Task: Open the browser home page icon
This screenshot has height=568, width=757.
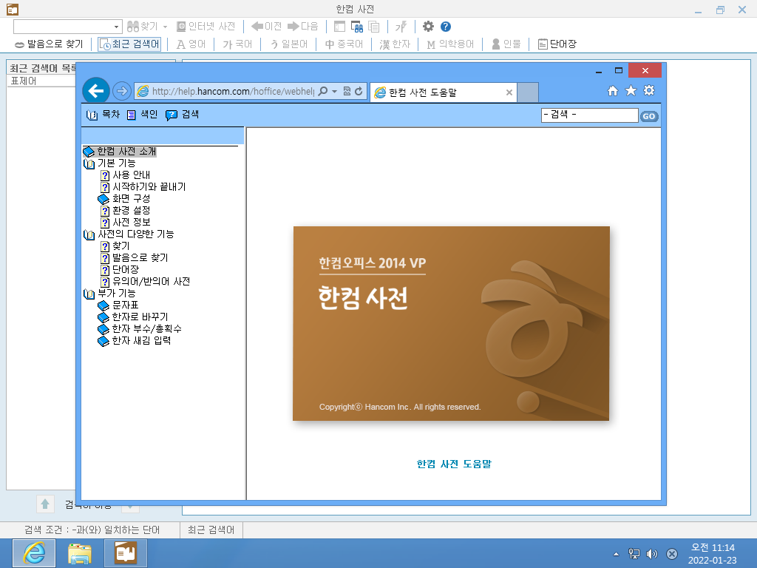Action: pos(613,91)
